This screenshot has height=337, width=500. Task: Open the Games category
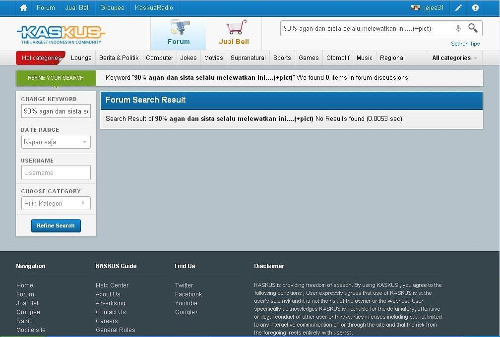point(309,58)
